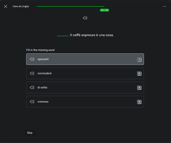Image resolution: width=171 pixels, height=143 pixels.
Task: Open the three-dots more options menu
Action: pos(164,6)
